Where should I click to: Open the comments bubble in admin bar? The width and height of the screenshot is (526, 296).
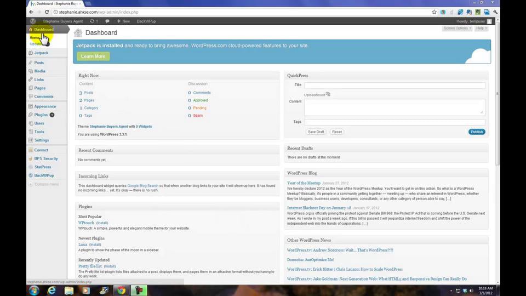[x=107, y=21]
